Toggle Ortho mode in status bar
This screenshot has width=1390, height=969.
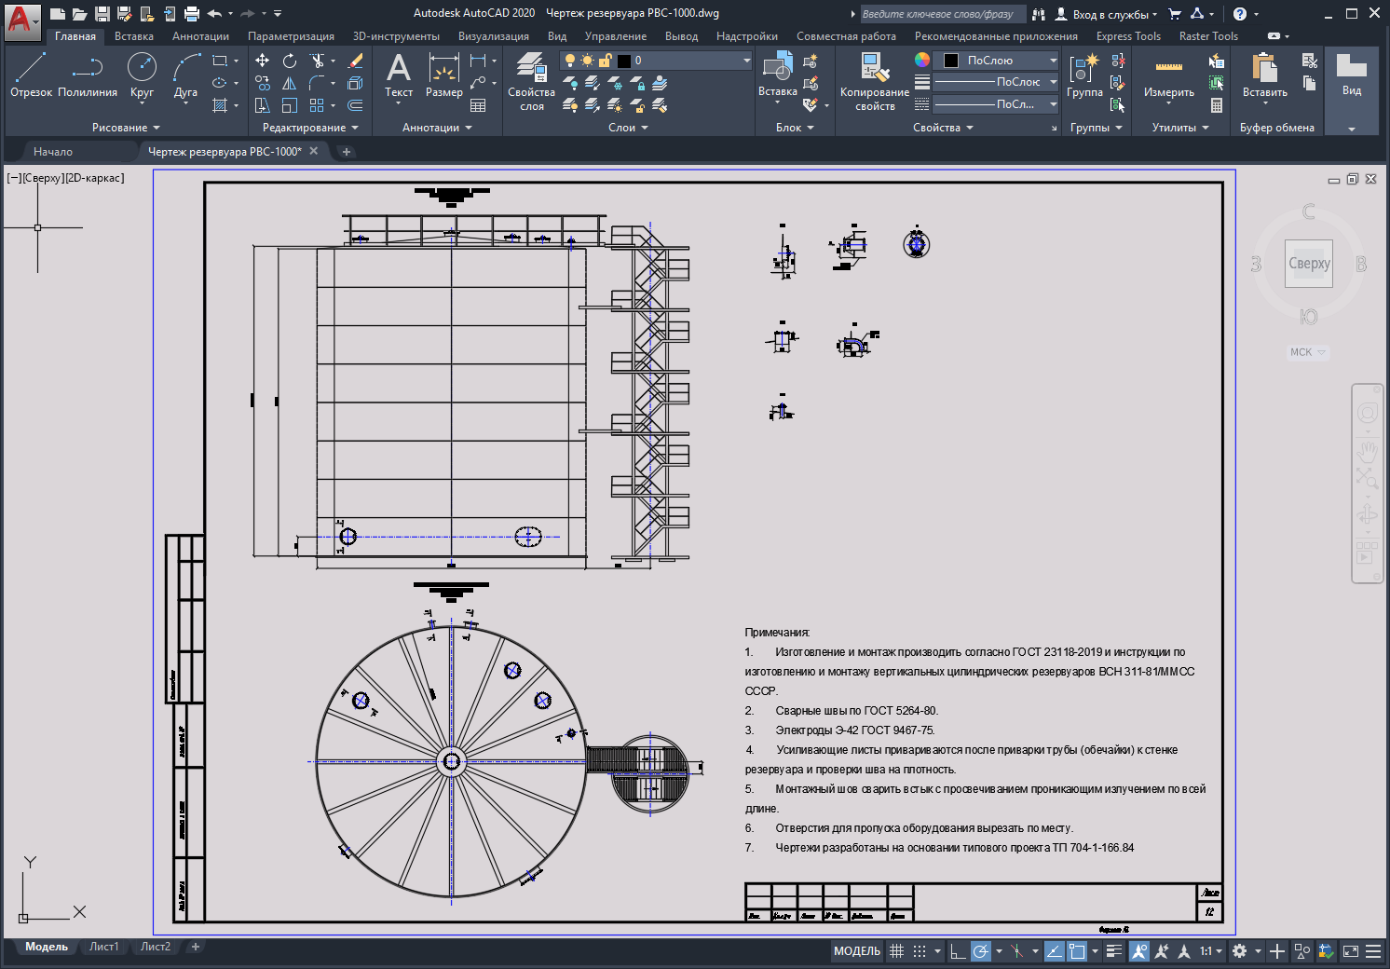(957, 951)
